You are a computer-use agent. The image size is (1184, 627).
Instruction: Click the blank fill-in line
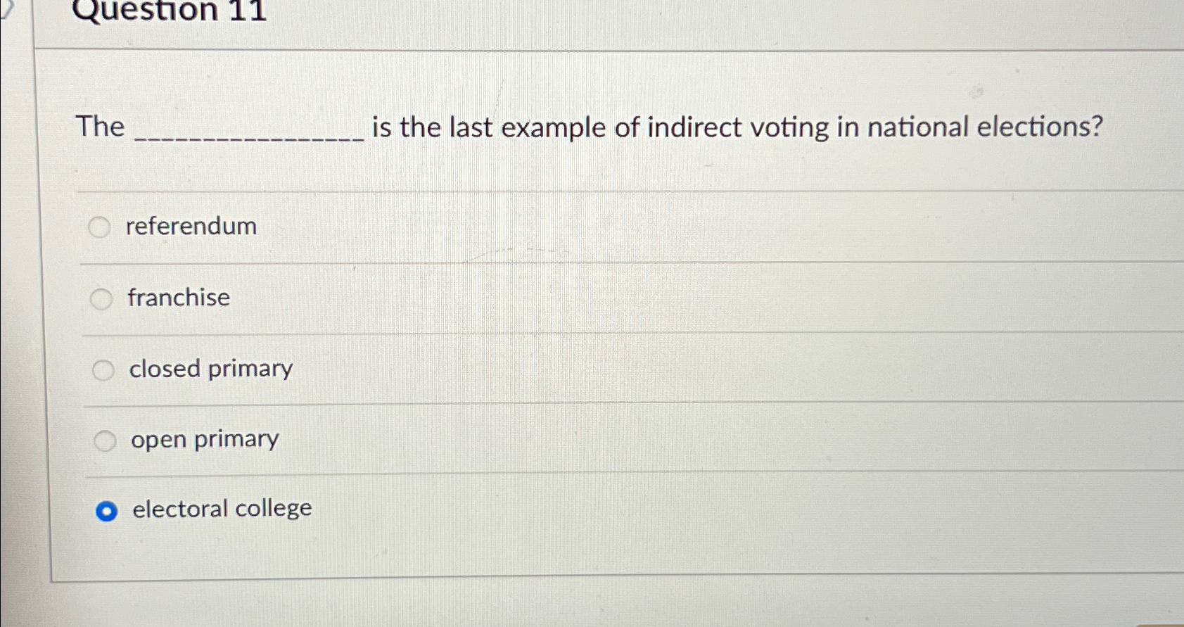click(x=250, y=137)
